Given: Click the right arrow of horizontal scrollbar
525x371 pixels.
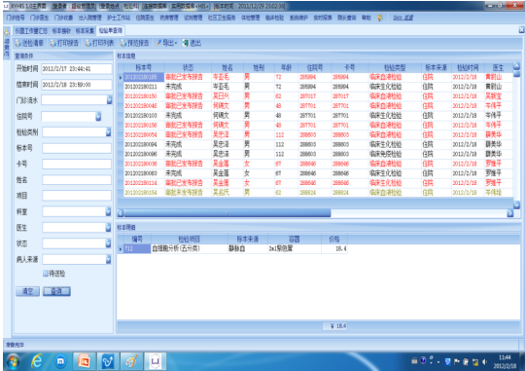Looking at the screenshot, I should (x=510, y=213).
